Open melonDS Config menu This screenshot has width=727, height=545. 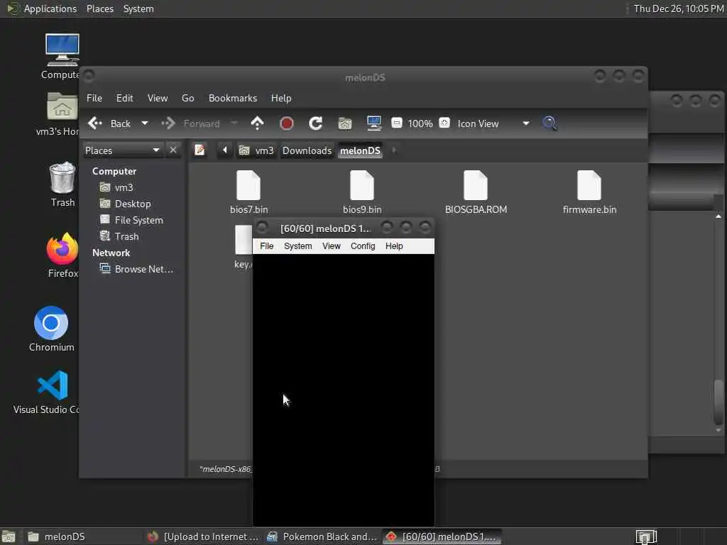pyautogui.click(x=363, y=246)
